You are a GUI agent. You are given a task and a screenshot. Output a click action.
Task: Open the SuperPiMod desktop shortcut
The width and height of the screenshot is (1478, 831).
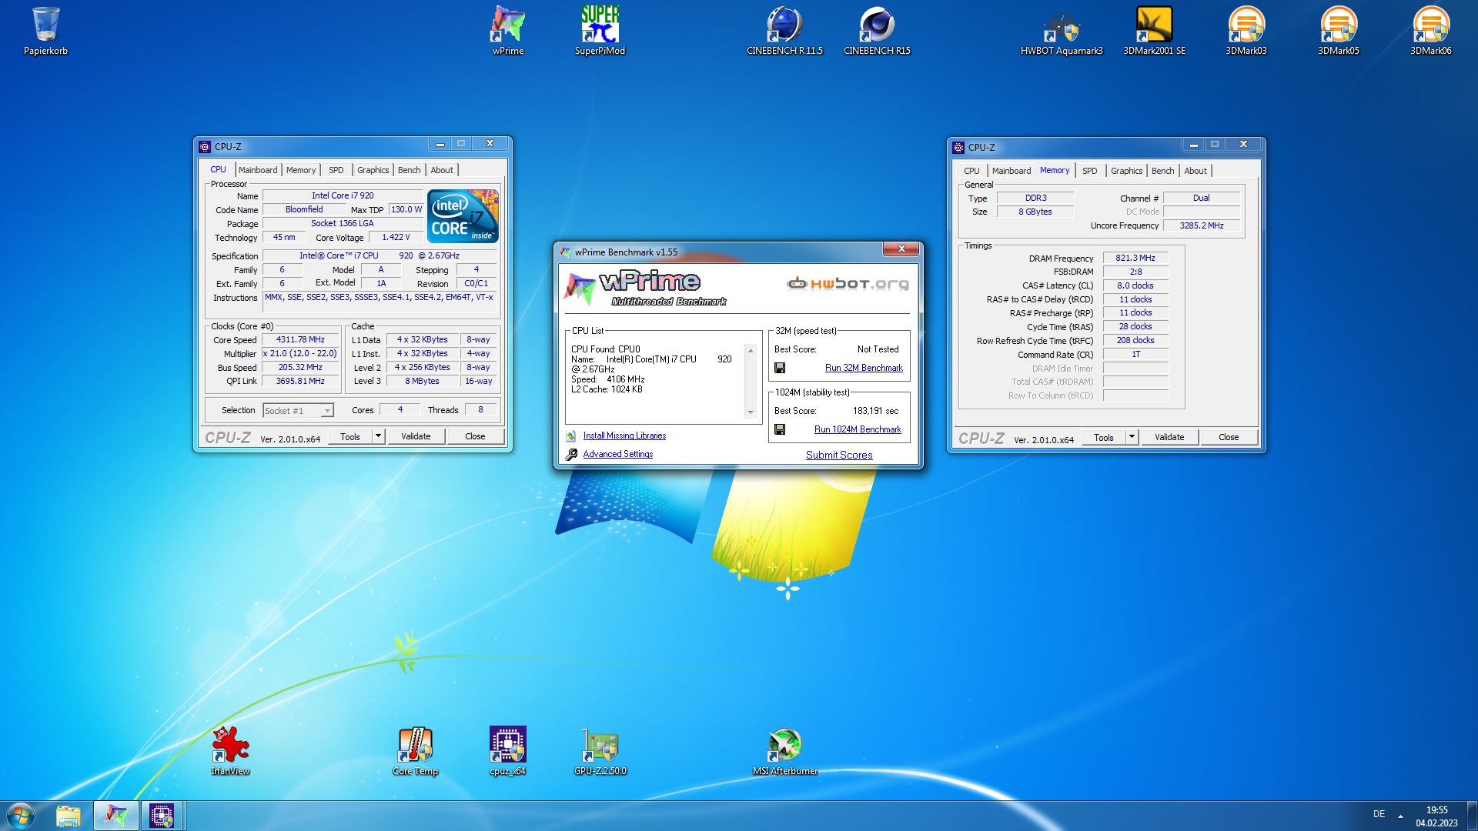pyautogui.click(x=600, y=31)
